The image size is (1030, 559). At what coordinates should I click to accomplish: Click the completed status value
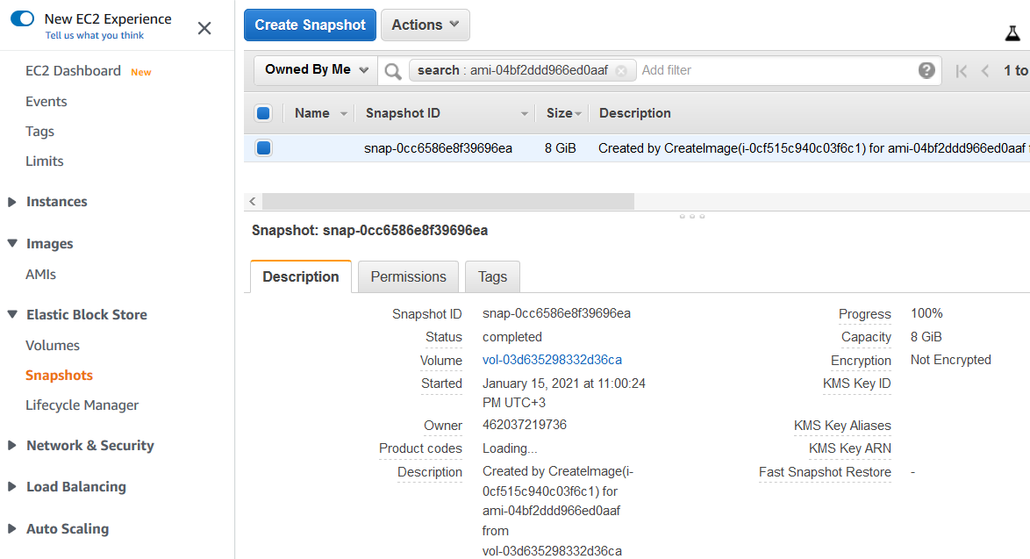(511, 337)
